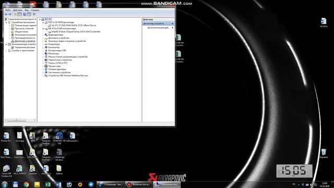Viewport: 334px width, 188px height.
Task: Select Производительность in the left tree
Action: [x=25, y=38]
